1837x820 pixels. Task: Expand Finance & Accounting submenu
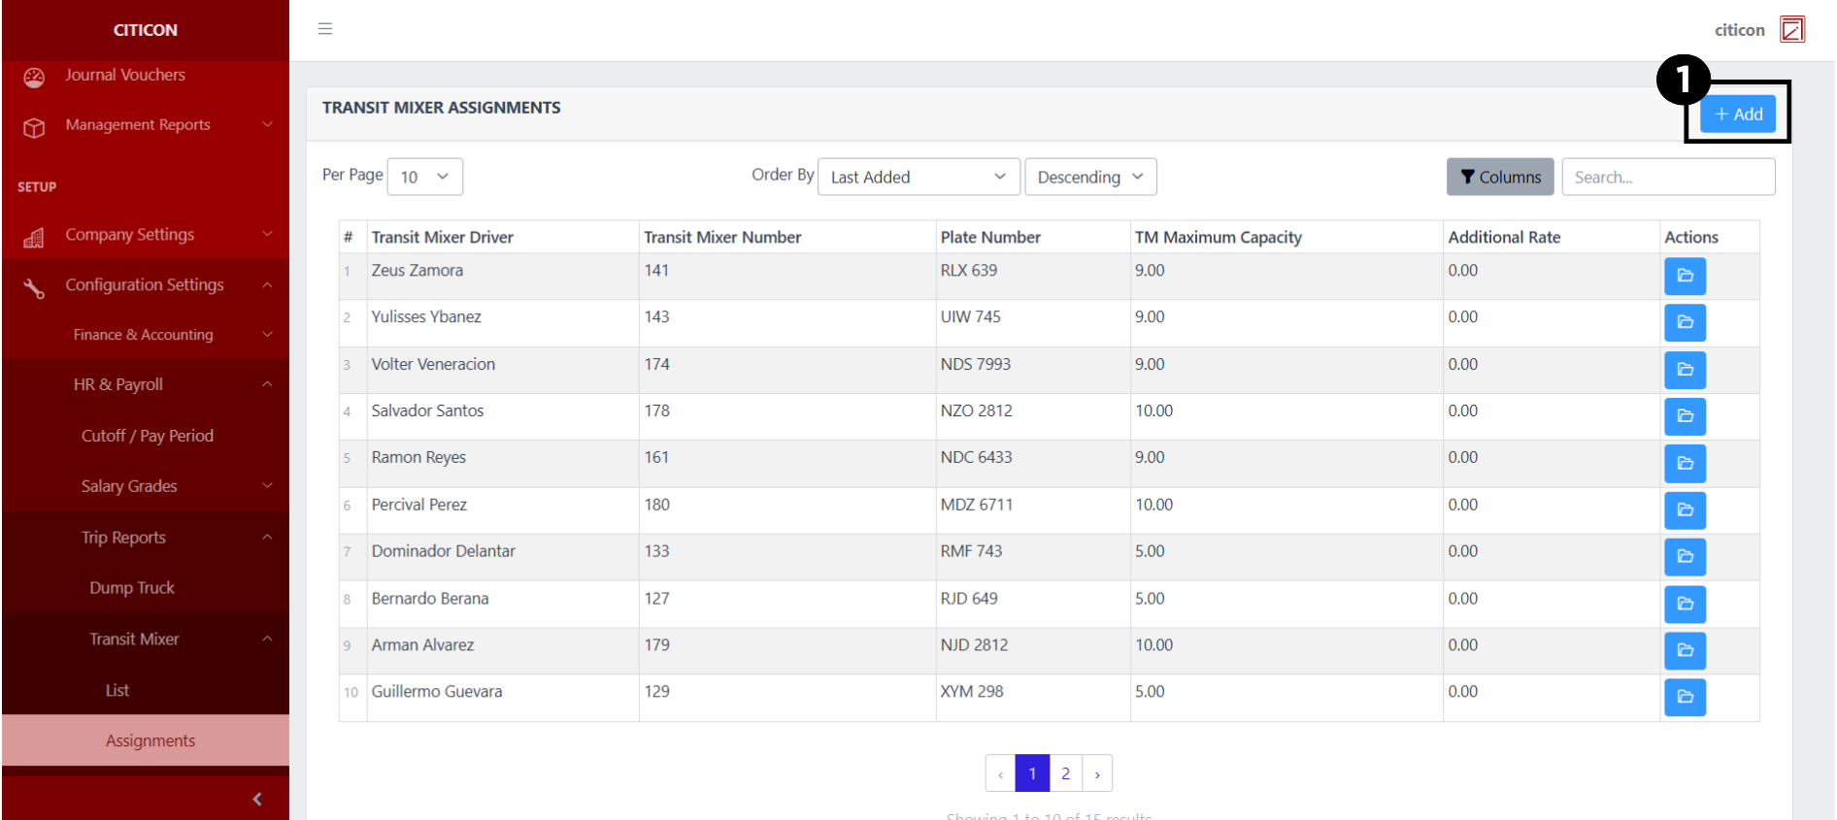click(x=146, y=334)
